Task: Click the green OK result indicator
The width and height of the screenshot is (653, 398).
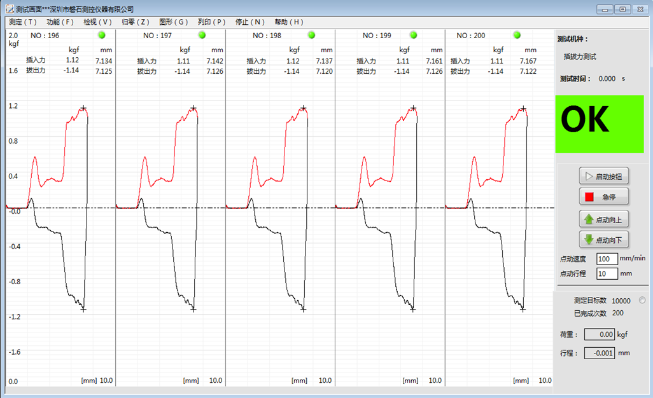Action: click(x=600, y=124)
